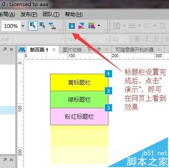Open the 发布(P) menu
The height and width of the screenshot is (168, 169).
[29, 14]
